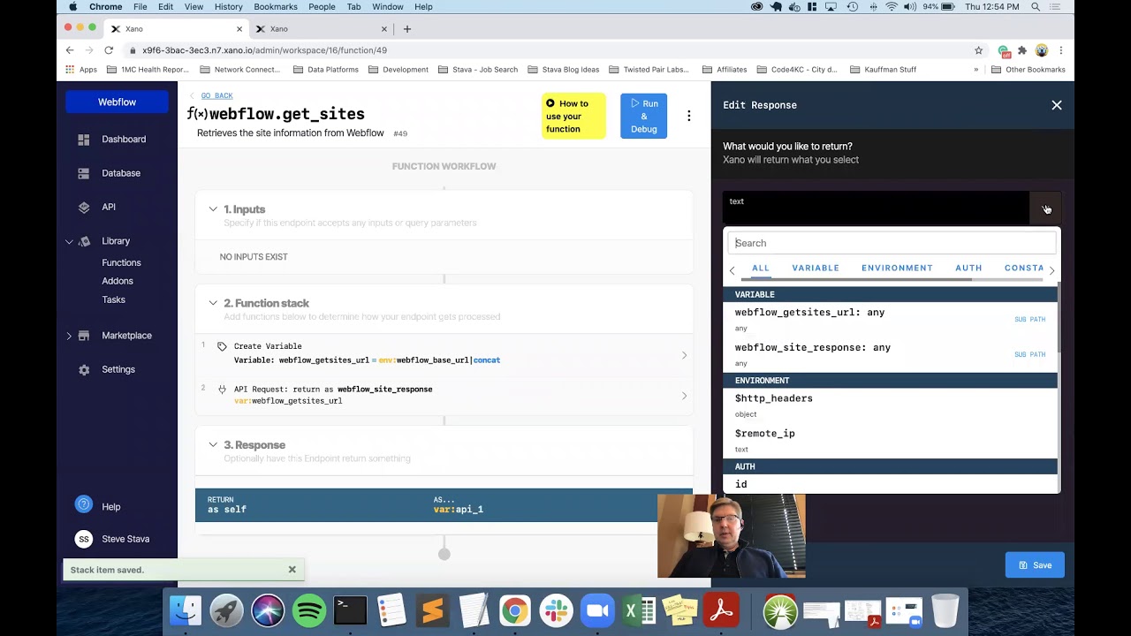
Task: Click the Library cubes icon
Action: (x=84, y=241)
